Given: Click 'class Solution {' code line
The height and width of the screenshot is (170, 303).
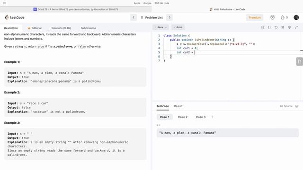Looking at the screenshot, I should click(x=177, y=36).
